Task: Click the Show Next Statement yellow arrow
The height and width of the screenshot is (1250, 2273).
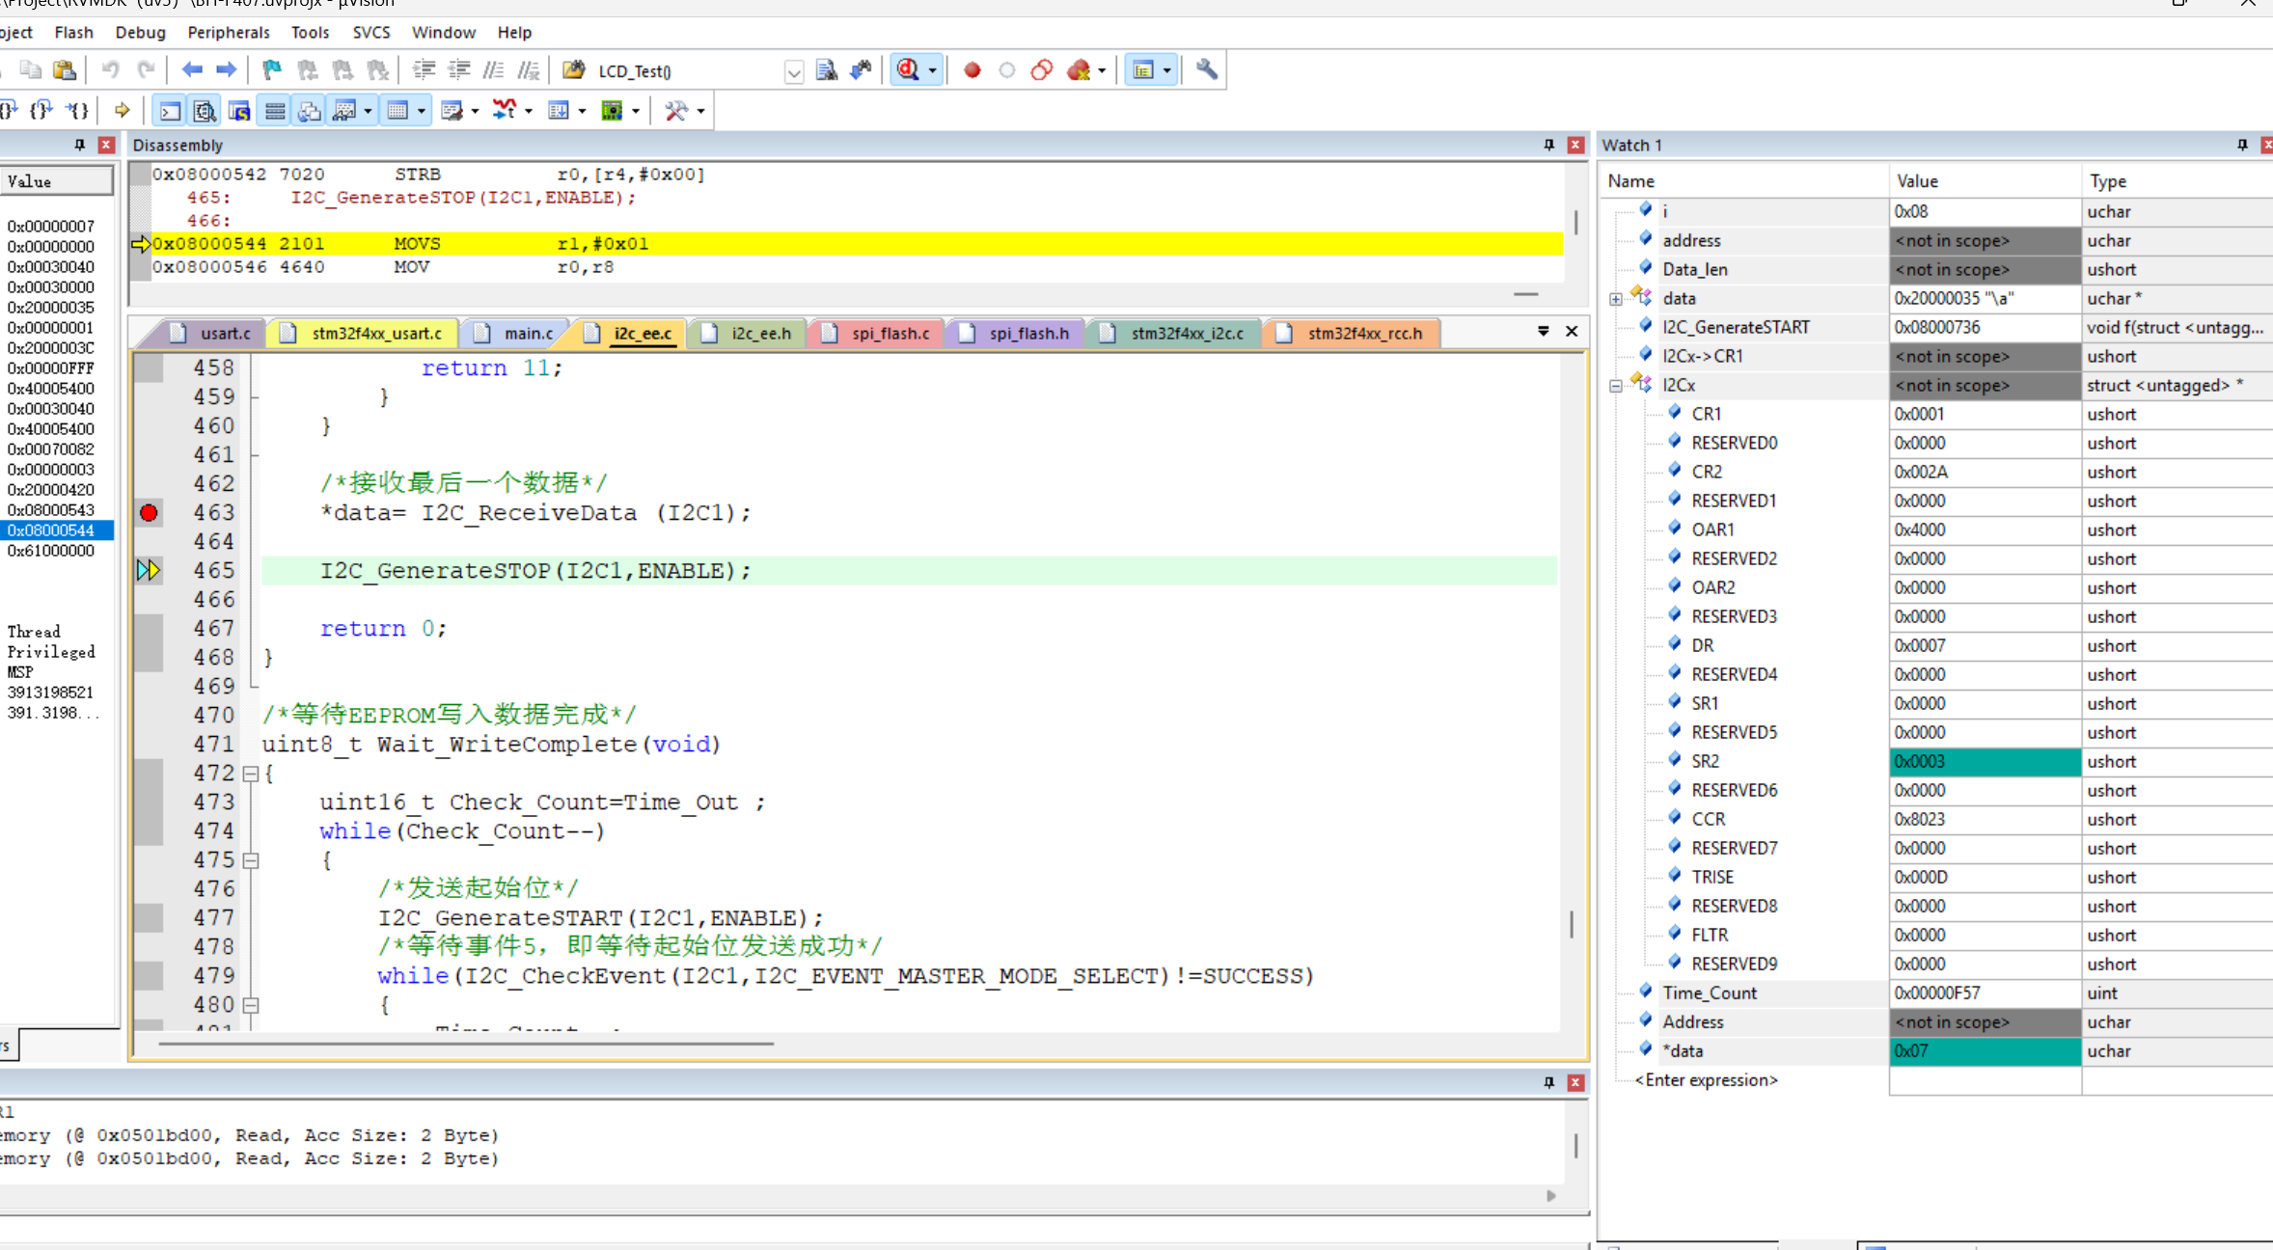Action: (x=122, y=111)
